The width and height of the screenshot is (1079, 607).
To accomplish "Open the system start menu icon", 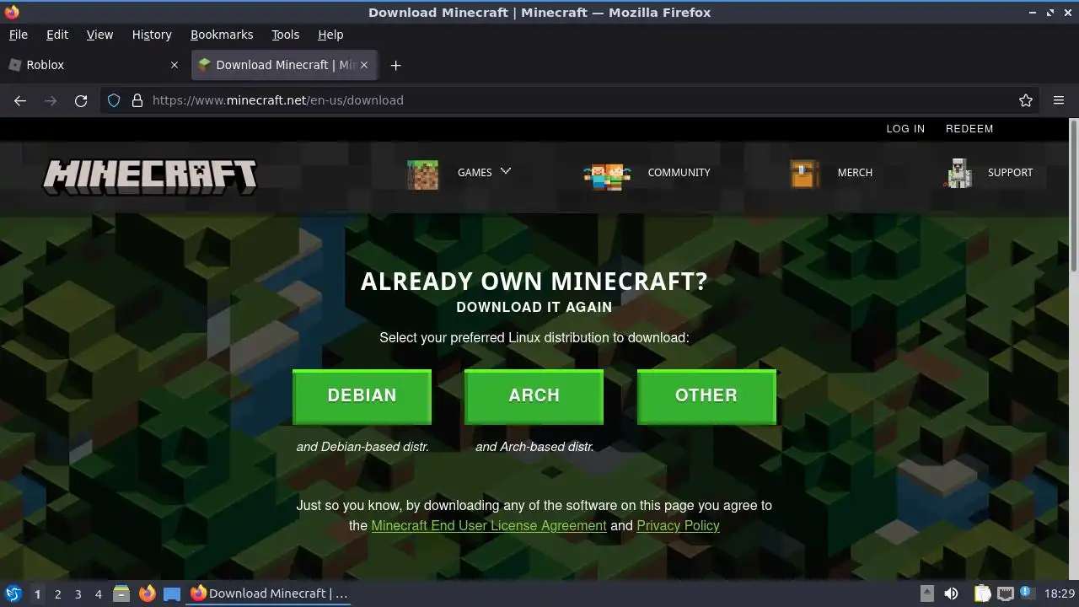I will pyautogui.click(x=13, y=594).
